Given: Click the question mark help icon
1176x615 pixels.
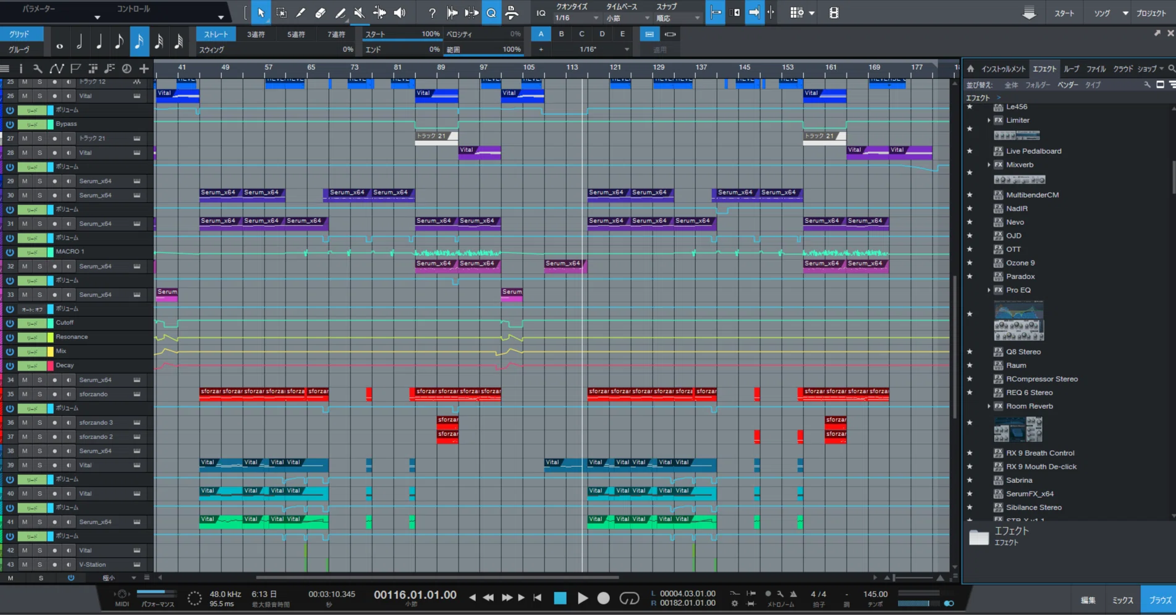Looking at the screenshot, I should pyautogui.click(x=432, y=13).
